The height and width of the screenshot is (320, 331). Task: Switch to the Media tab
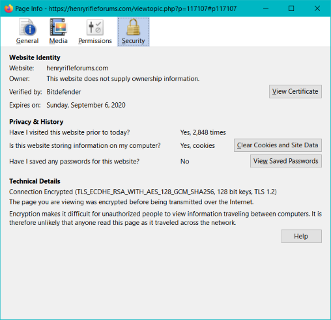click(58, 31)
